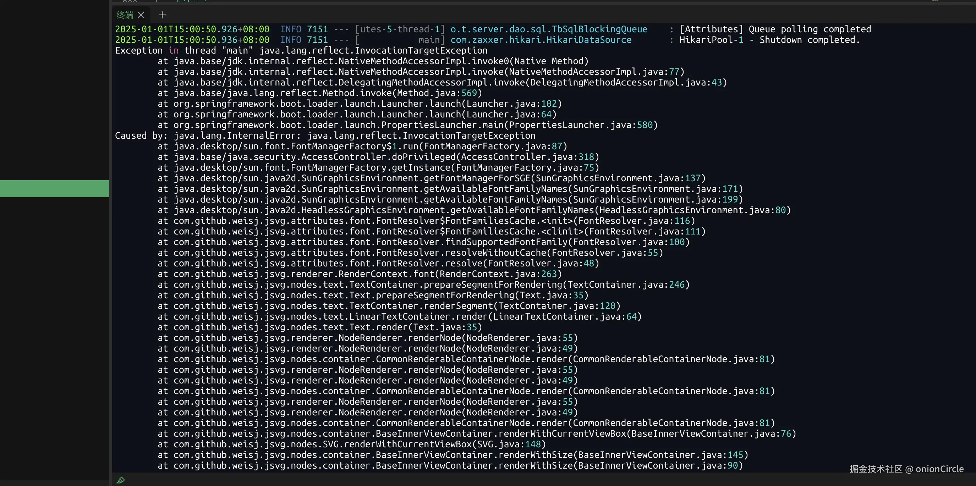Open a new terminal with plus icon
Screen dimensions: 976x486
click(162, 15)
